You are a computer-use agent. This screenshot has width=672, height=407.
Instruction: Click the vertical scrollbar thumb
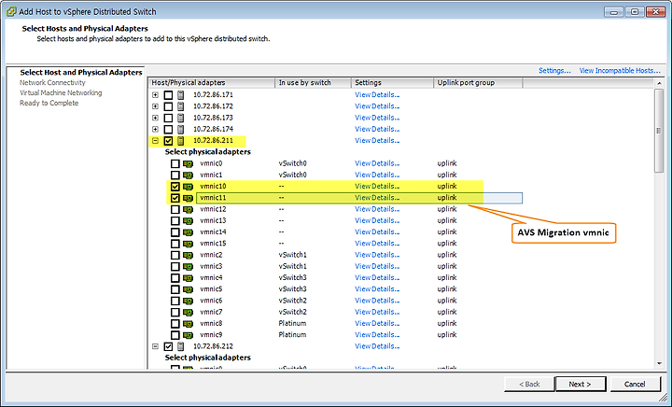(659, 131)
